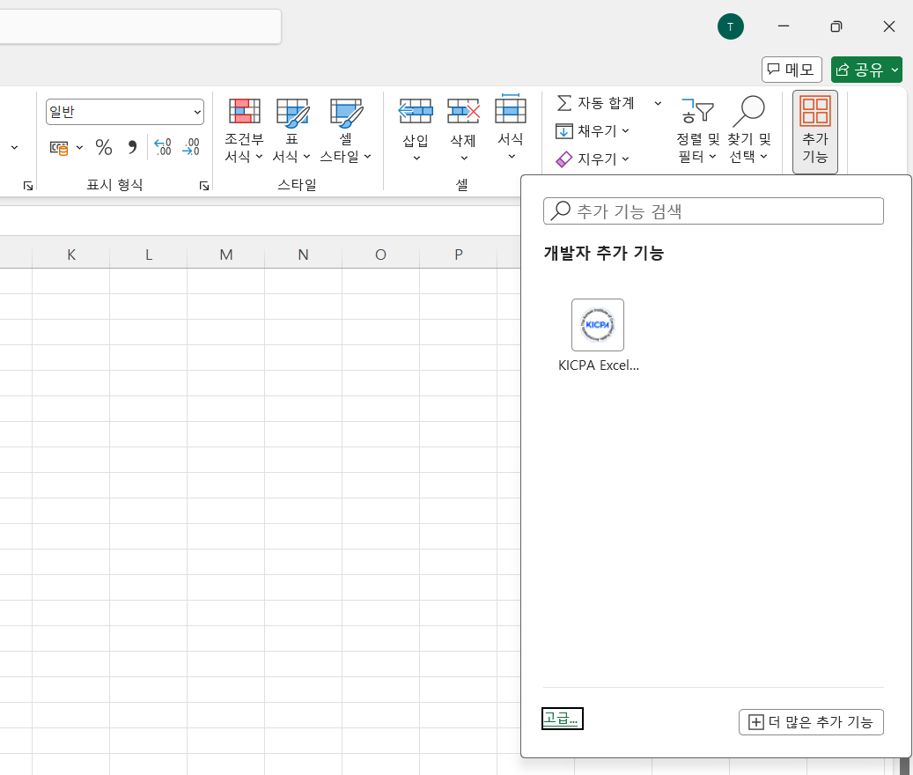The width and height of the screenshot is (913, 775).
Task: Select column M header
Action: pyautogui.click(x=226, y=255)
